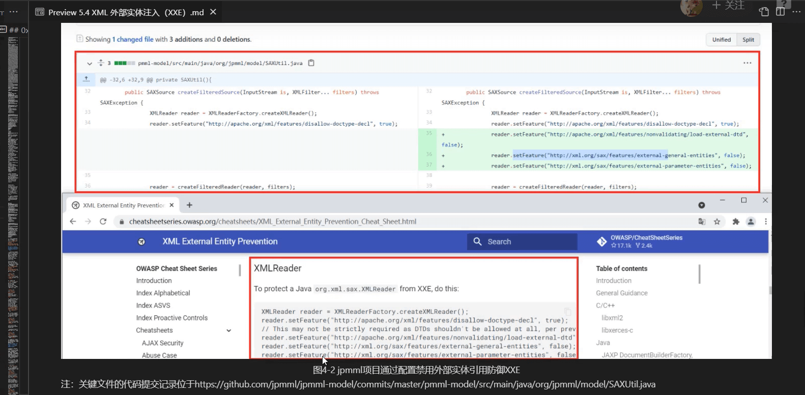805x395 pixels.
Task: Copy the XMLReader code block
Action: 568,312
